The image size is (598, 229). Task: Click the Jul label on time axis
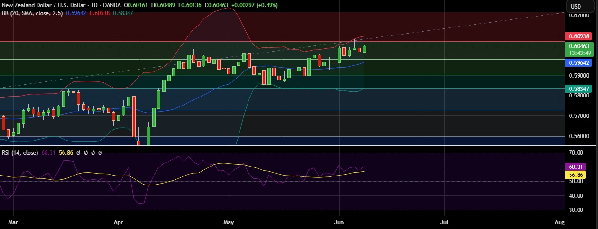point(445,221)
